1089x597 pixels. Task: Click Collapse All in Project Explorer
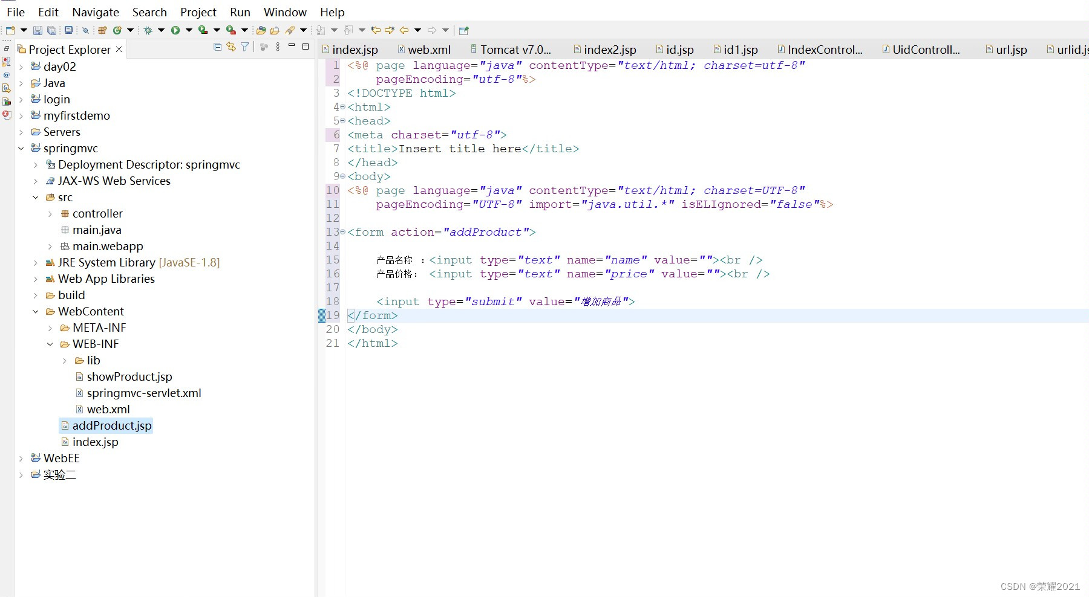tap(217, 47)
